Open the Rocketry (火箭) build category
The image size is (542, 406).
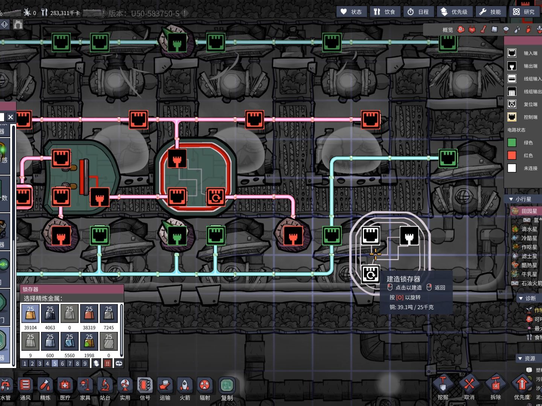pos(185,389)
